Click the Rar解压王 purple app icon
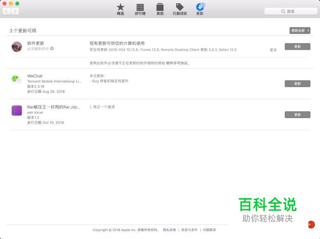Image resolution: width=320 pixels, height=239 pixels. tap(17, 111)
